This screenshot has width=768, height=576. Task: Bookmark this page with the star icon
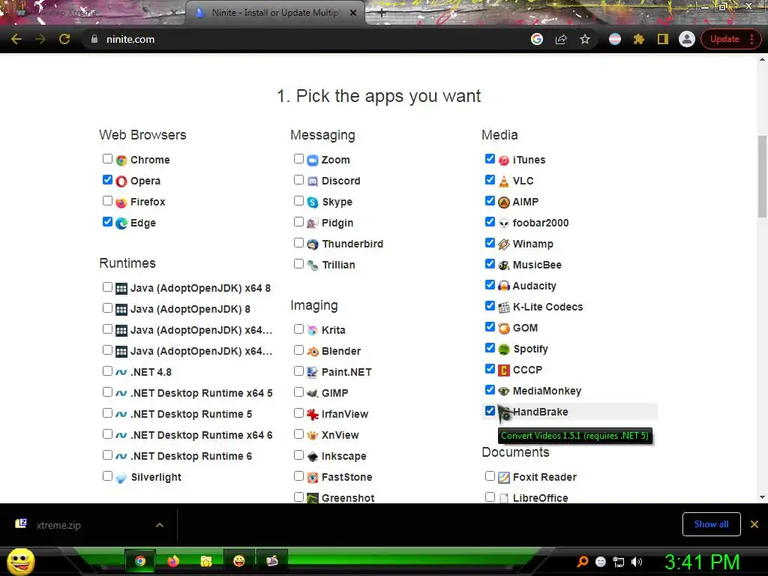click(x=585, y=39)
